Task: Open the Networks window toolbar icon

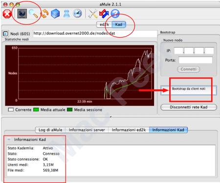Action: point(22,14)
